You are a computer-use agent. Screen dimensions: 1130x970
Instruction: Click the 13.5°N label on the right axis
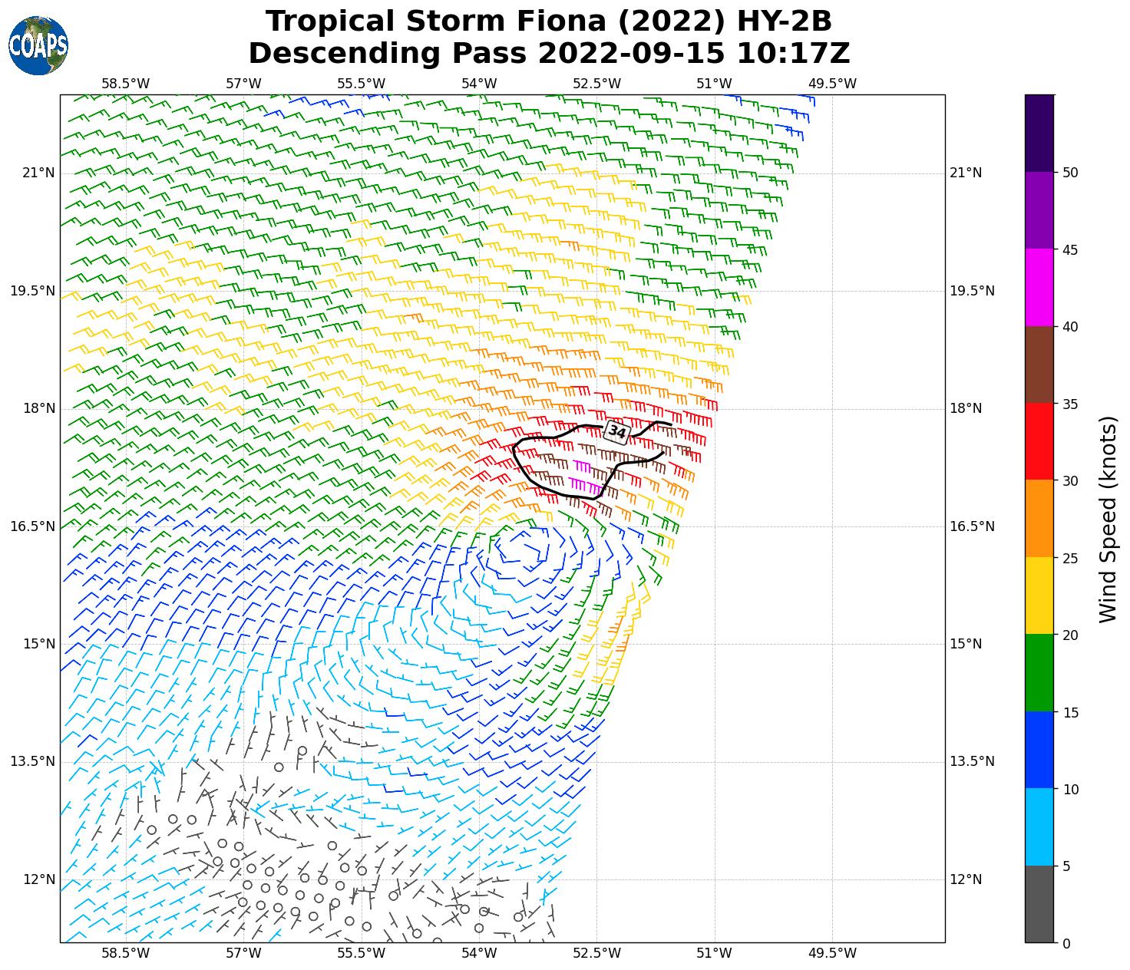[972, 761]
